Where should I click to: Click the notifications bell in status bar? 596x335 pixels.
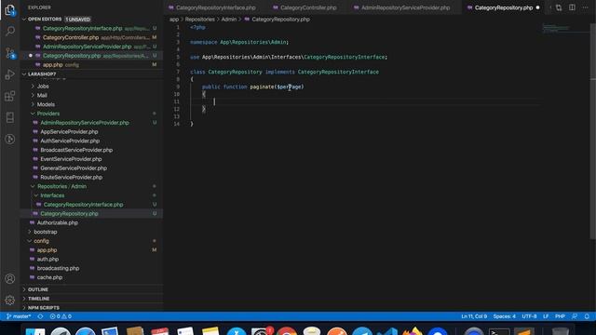(587, 316)
